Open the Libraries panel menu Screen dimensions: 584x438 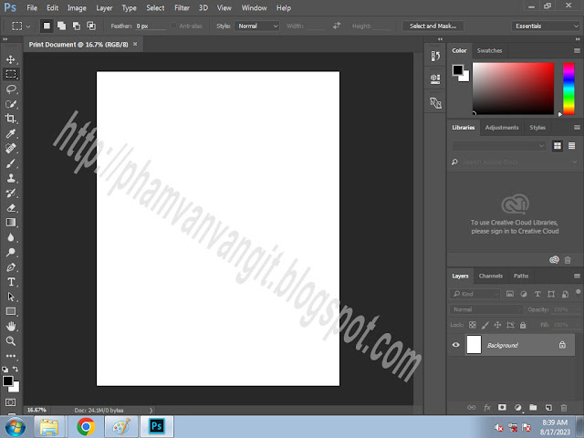(x=577, y=128)
